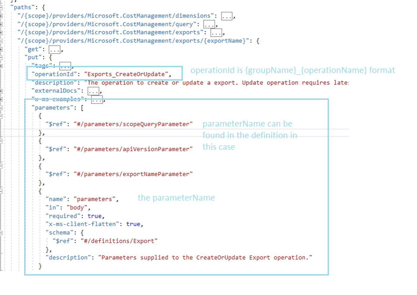Click the exports/{exportName} path string

click(x=133, y=41)
